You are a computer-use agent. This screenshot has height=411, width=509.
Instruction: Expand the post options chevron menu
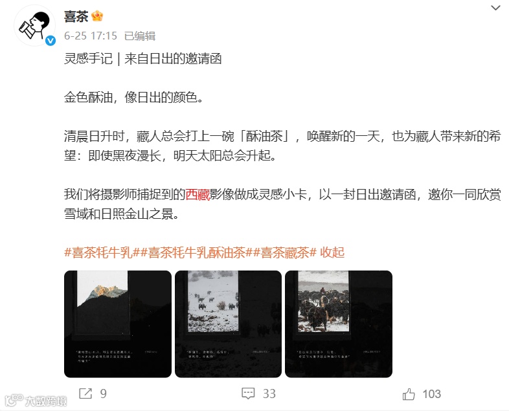(x=495, y=8)
